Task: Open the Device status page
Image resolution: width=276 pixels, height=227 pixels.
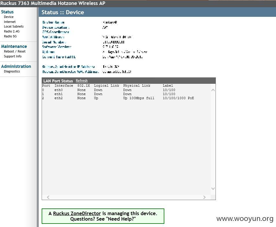Action: pos(9,17)
